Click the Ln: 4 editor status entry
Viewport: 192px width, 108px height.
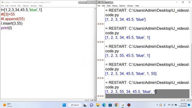coord(87,100)
